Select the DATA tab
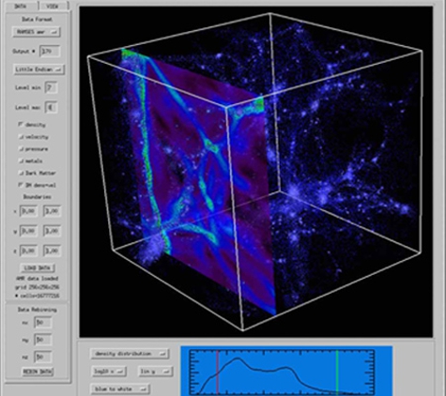The width and height of the screenshot is (446, 396). [22, 6]
